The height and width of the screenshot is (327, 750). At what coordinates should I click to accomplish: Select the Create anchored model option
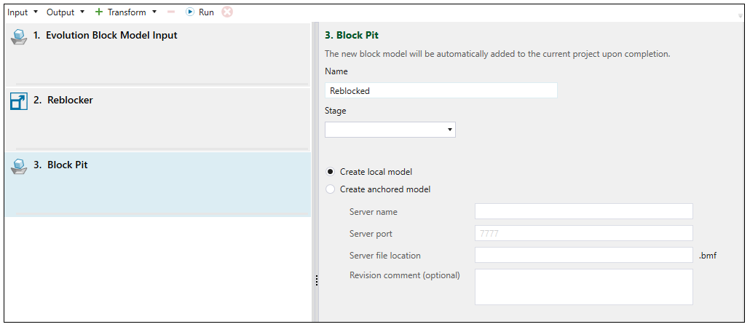[x=331, y=189]
